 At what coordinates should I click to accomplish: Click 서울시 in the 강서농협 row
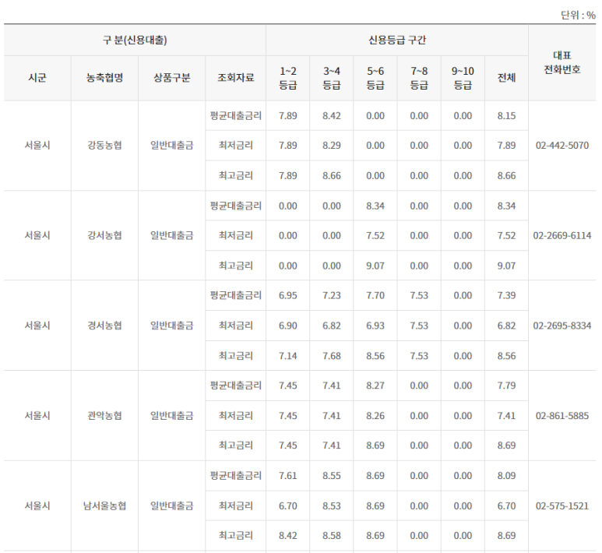37,235
